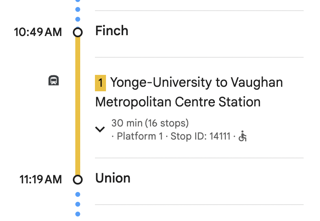This screenshot has width=320, height=221.
Task: Click the 'Platform 1' label
Action: tap(140, 136)
